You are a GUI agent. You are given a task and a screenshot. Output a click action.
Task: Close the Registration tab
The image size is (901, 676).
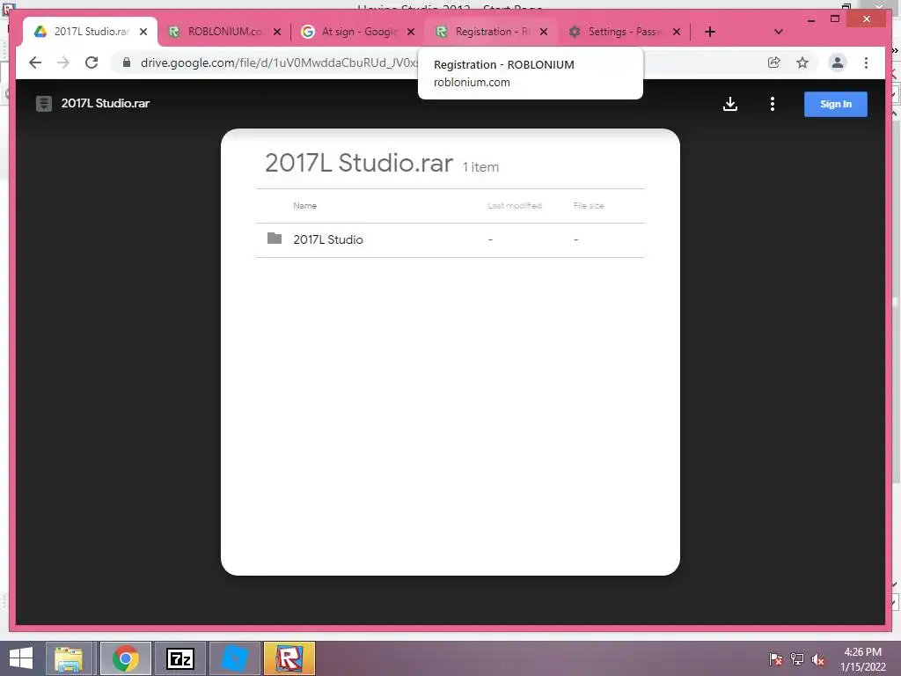click(x=544, y=32)
